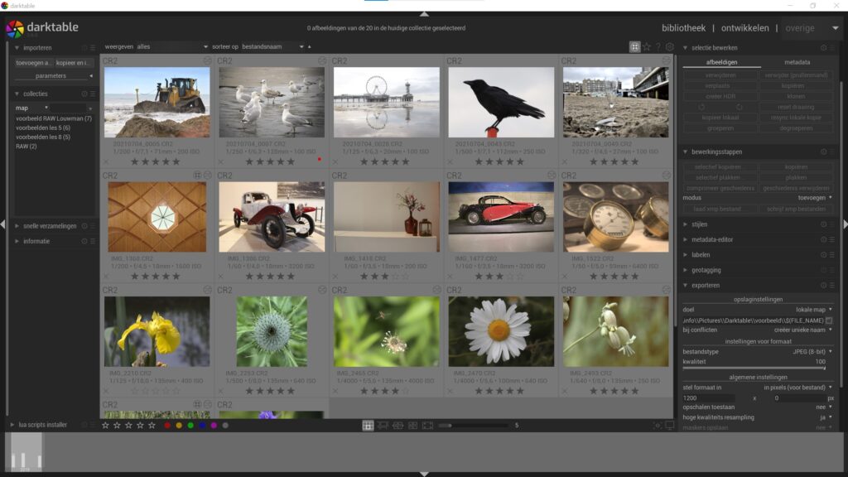Rotate selection clockwise
The width and height of the screenshot is (848, 477).
pos(740,107)
